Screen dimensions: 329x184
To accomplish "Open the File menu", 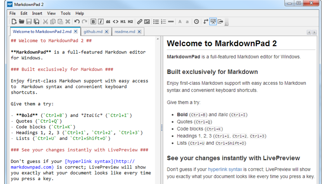I will coord(13,13).
